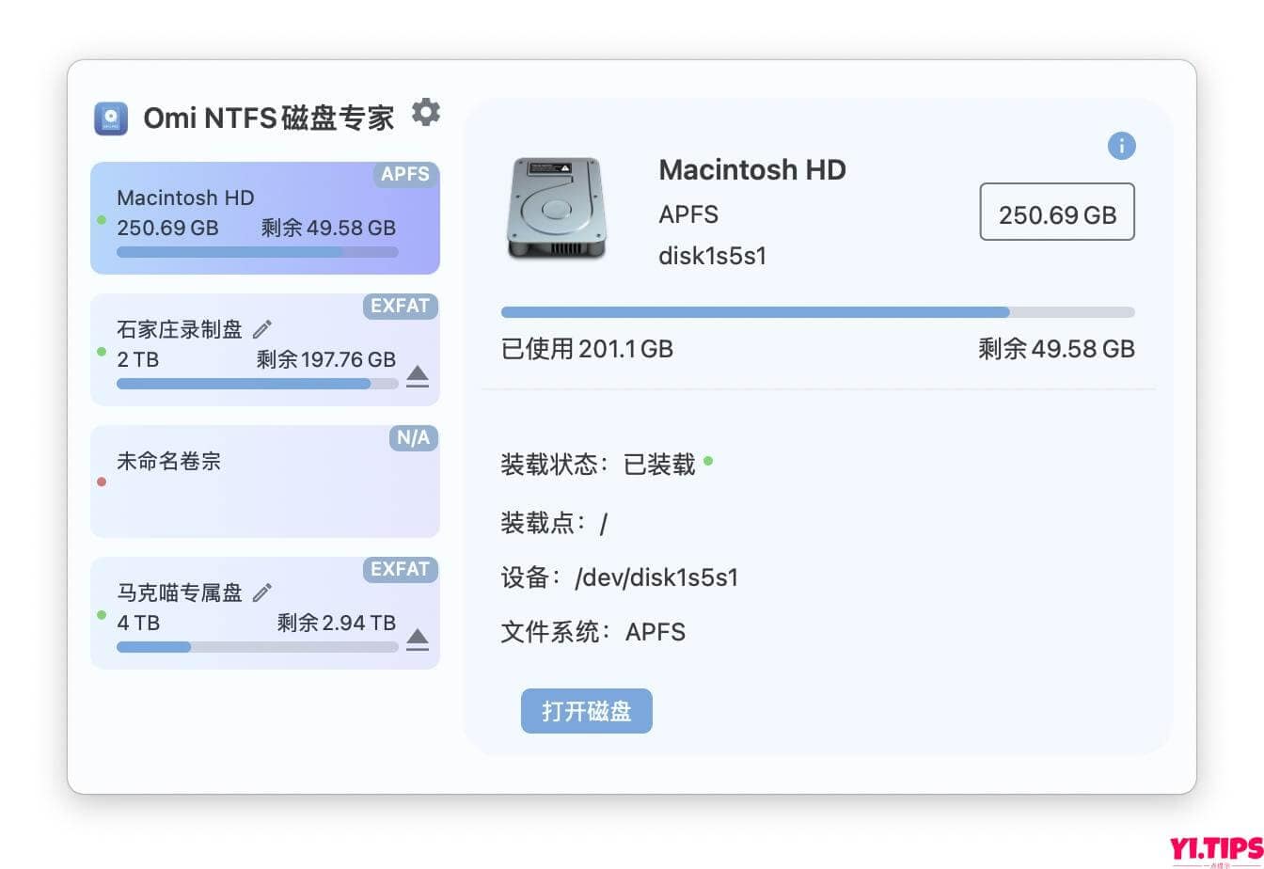1264x869 pixels.
Task: Click the rename pencil next to 马克喵专属盘
Action: coord(262,592)
